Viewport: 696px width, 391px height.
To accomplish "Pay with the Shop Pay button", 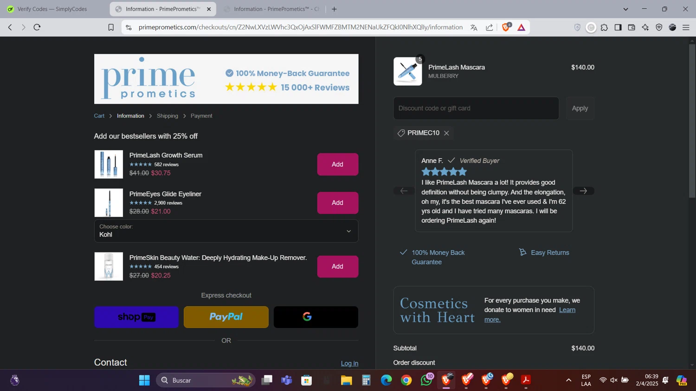I will coord(136,317).
